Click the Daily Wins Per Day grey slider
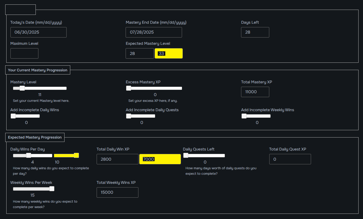This screenshot has height=219, width=363. click(33, 155)
